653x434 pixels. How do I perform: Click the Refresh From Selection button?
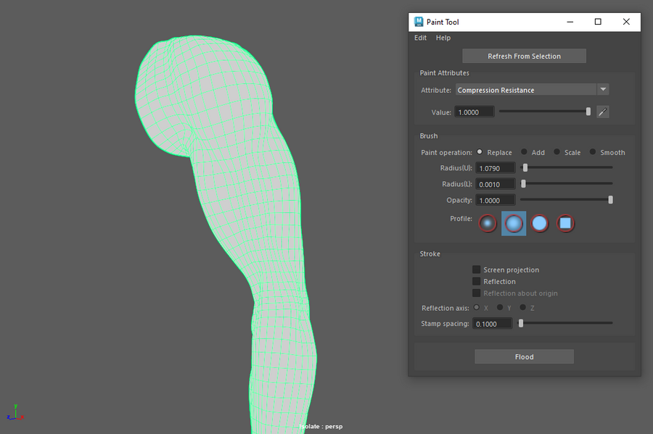click(524, 56)
